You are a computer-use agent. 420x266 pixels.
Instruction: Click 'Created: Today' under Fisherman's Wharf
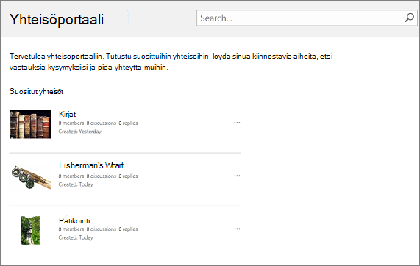[x=76, y=184]
